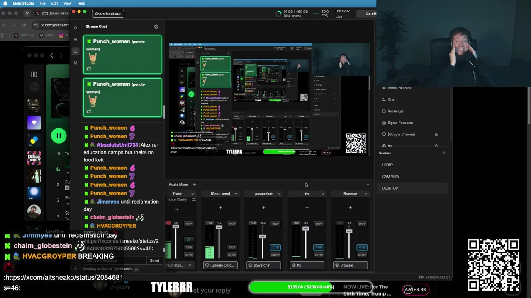Add effect to the Google Chrome track
Viewport: 531px width, 298px height.
220,207
